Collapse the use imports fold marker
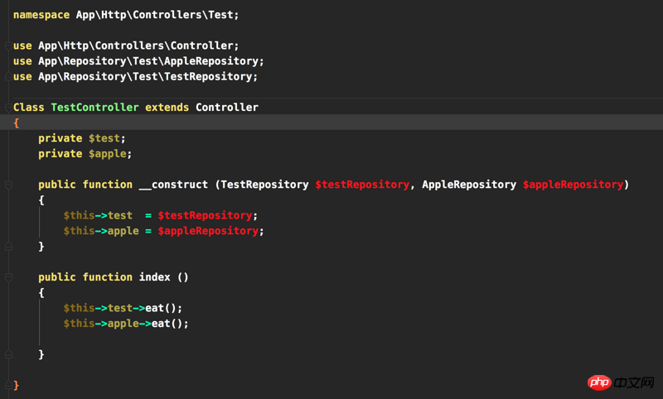663x399 pixels. [8, 46]
